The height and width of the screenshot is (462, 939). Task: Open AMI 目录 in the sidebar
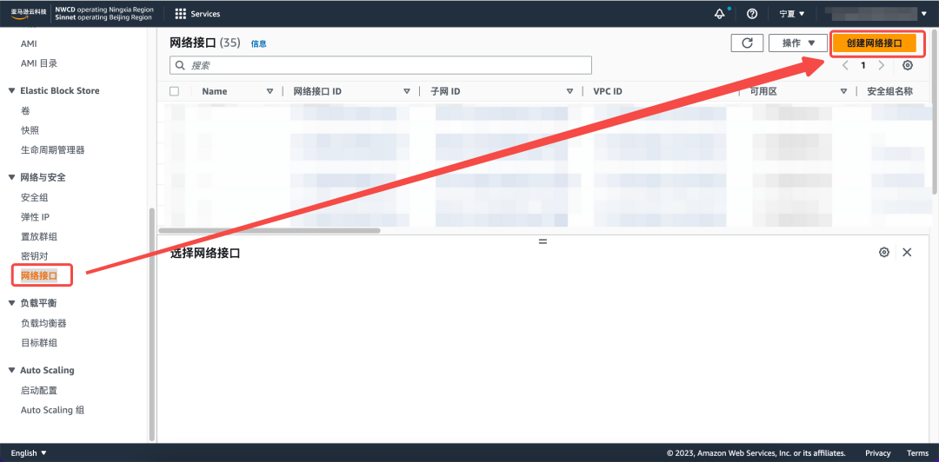pyautogui.click(x=39, y=63)
